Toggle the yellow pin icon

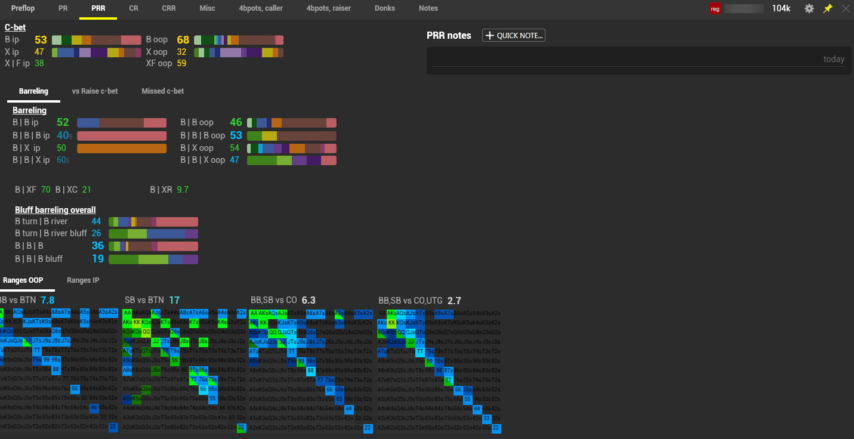pyautogui.click(x=828, y=8)
